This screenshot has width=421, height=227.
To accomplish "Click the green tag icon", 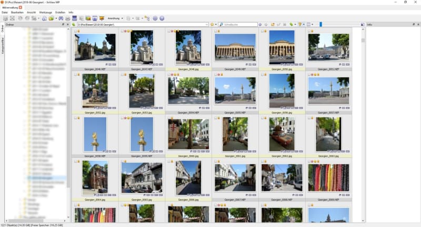I will click(x=291, y=25).
